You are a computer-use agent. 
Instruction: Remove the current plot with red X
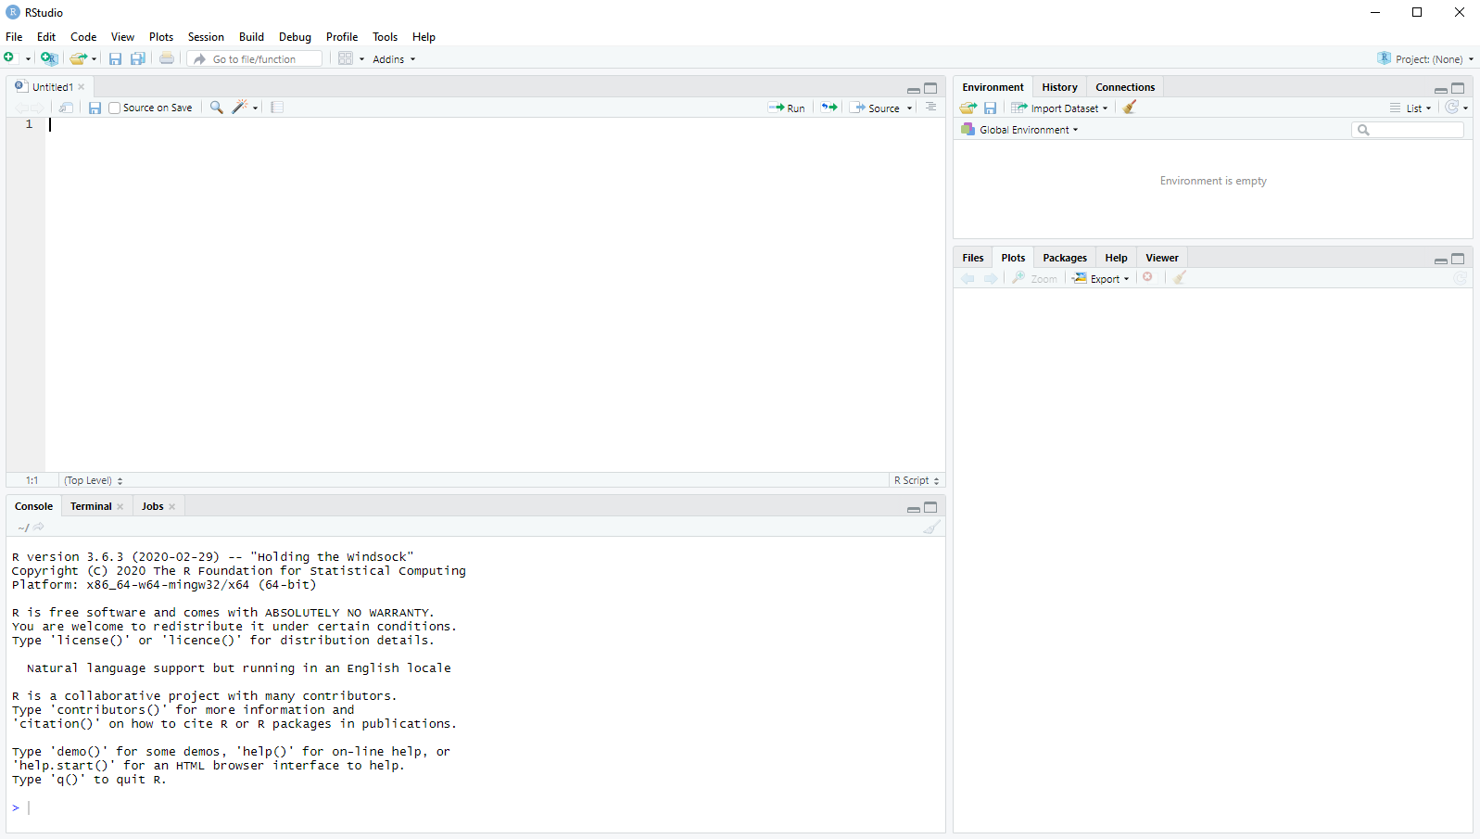[1147, 277]
